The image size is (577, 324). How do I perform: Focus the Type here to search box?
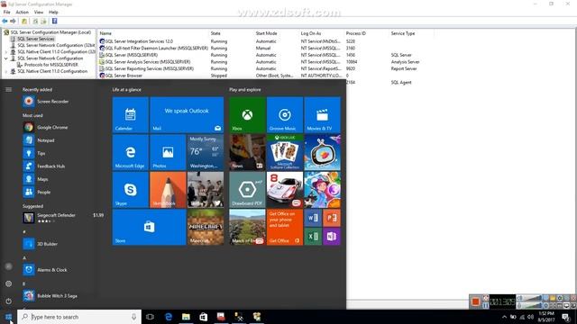click(79, 317)
